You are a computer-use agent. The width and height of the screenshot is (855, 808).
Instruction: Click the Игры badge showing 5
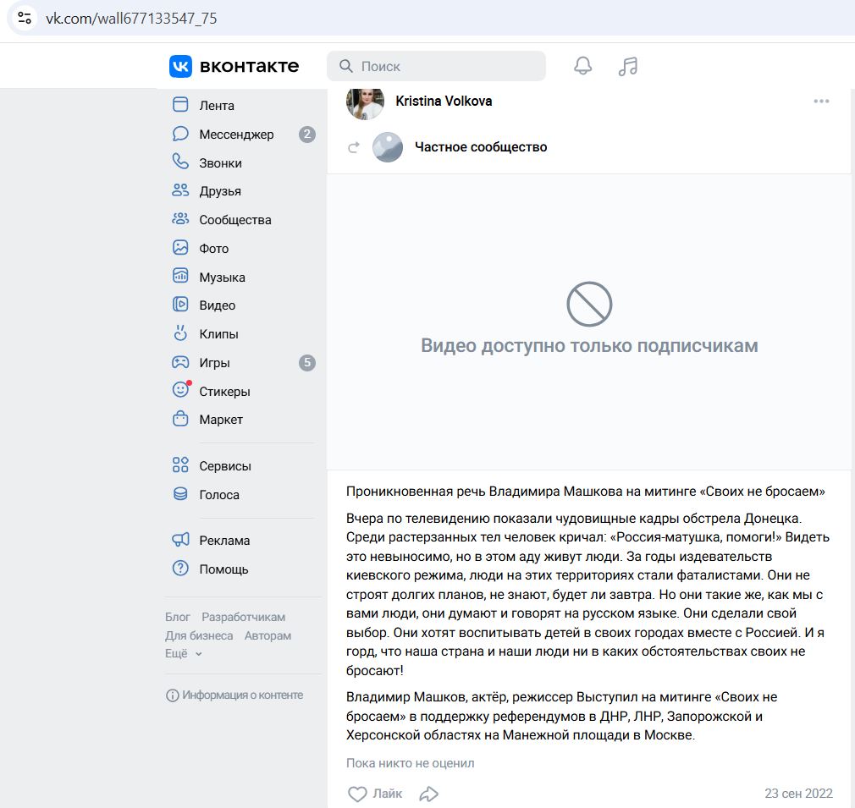307,362
